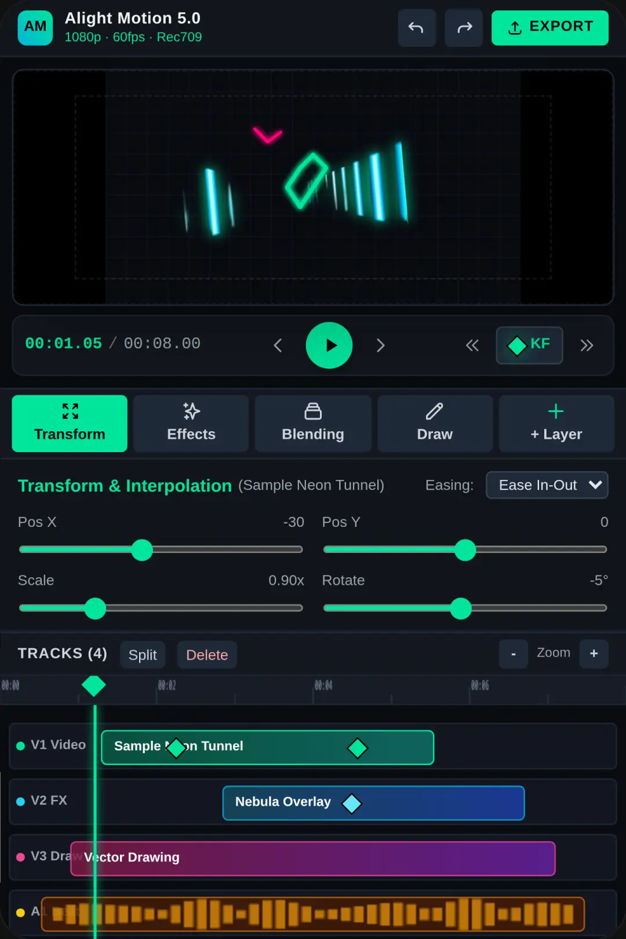The width and height of the screenshot is (626, 939).
Task: Zoom in the timeline
Action: [x=594, y=654]
